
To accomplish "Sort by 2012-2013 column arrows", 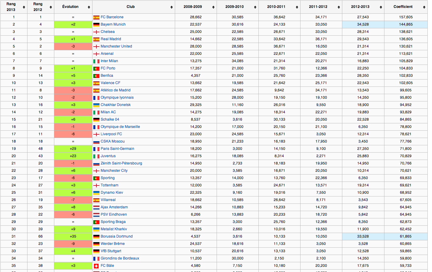I will tap(381, 7).
